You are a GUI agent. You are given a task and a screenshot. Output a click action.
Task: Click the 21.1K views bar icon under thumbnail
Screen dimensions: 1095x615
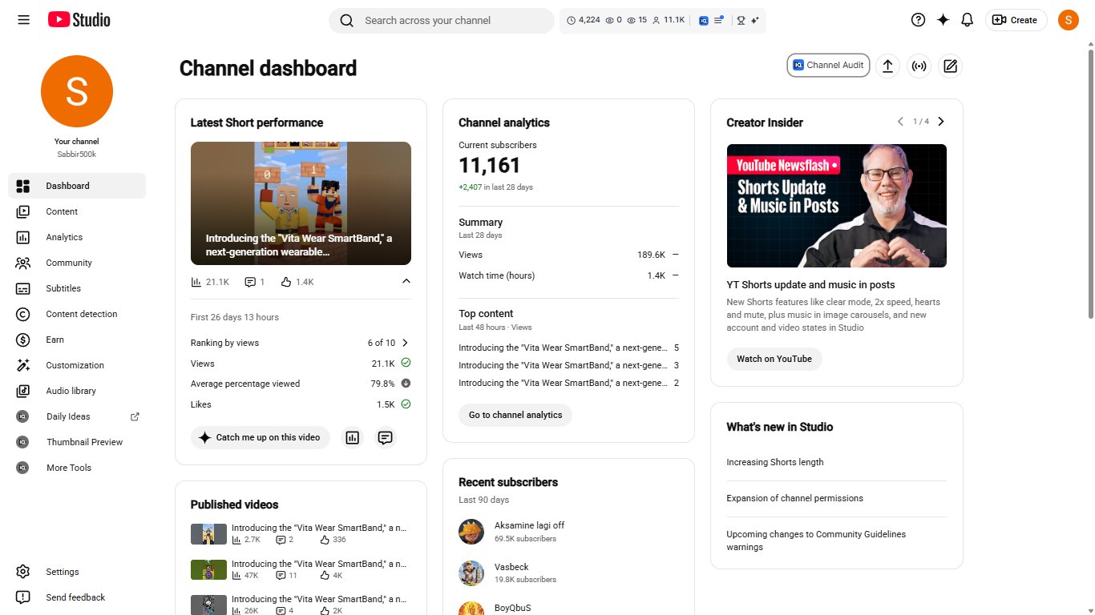pyautogui.click(x=210, y=282)
